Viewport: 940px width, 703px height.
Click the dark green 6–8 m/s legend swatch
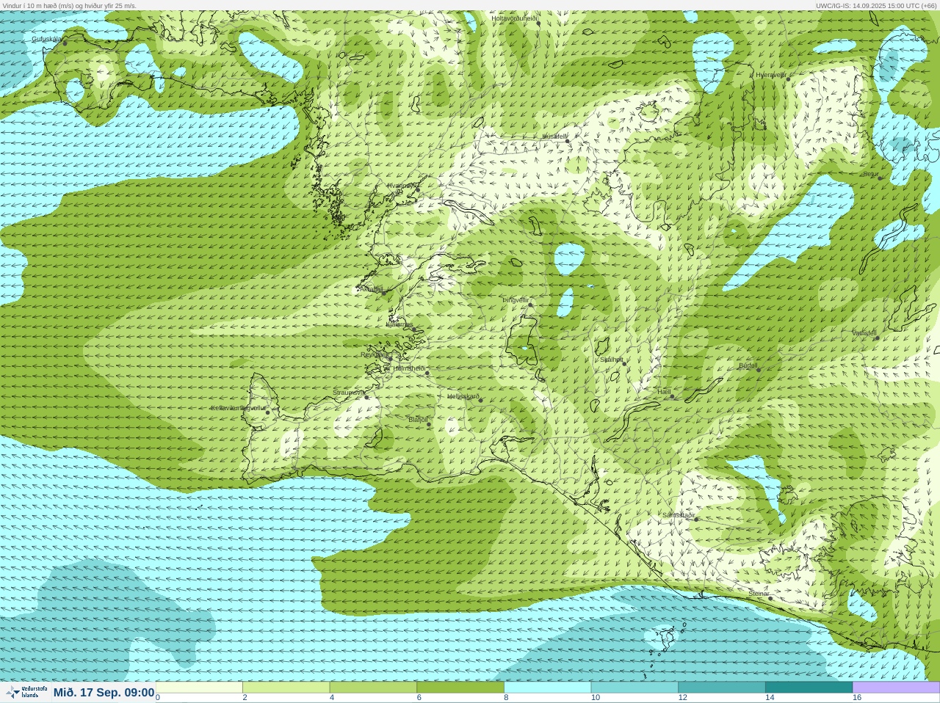[x=460, y=688]
